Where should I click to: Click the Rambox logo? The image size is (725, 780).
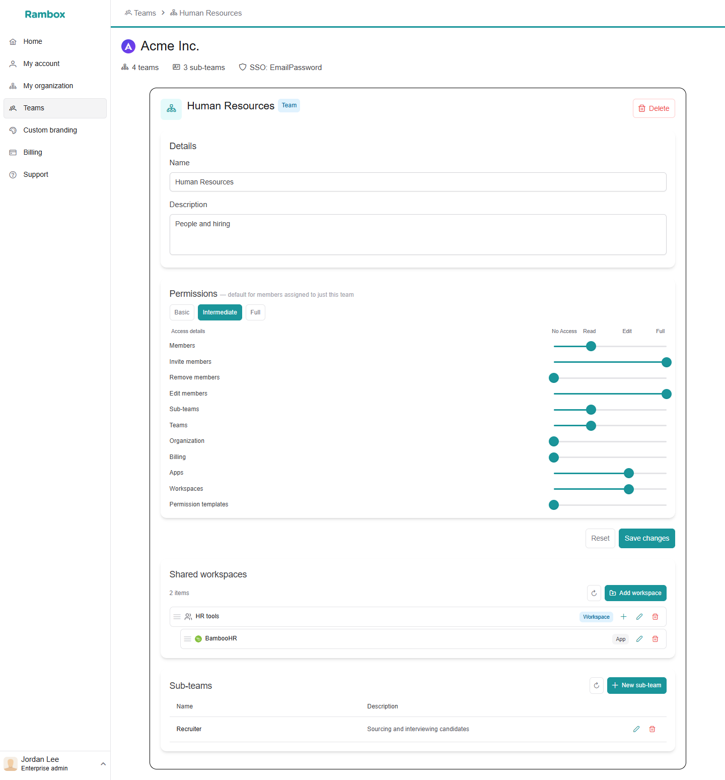tap(45, 14)
